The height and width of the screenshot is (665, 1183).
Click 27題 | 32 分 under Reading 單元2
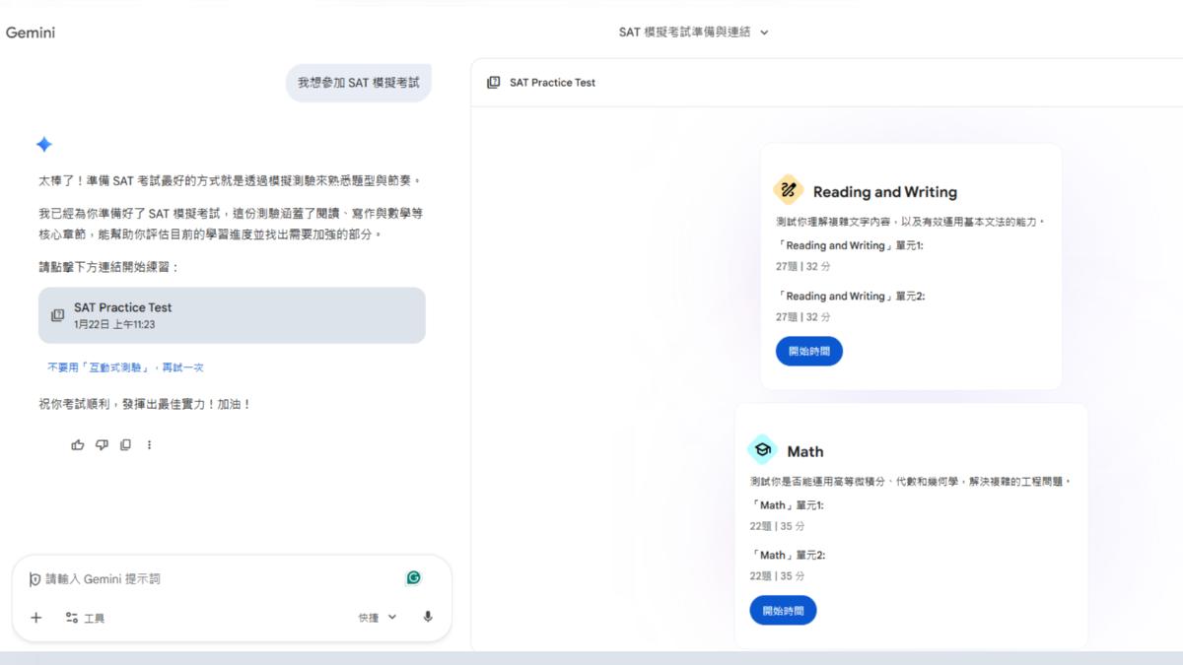tap(803, 317)
